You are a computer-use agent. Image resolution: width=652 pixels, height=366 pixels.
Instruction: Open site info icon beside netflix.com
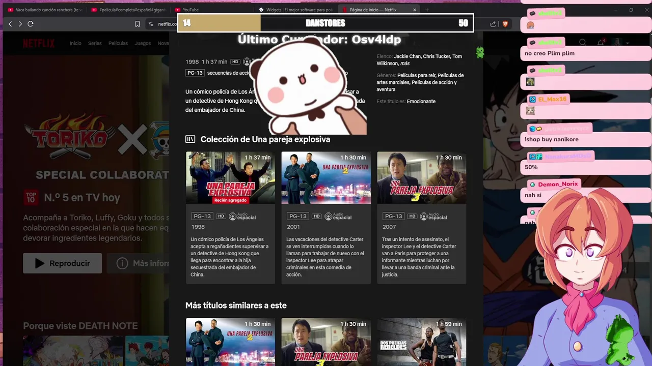click(x=150, y=24)
